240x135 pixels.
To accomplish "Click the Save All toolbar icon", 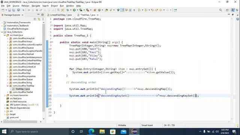I will pyautogui.click(x=13, y=10).
